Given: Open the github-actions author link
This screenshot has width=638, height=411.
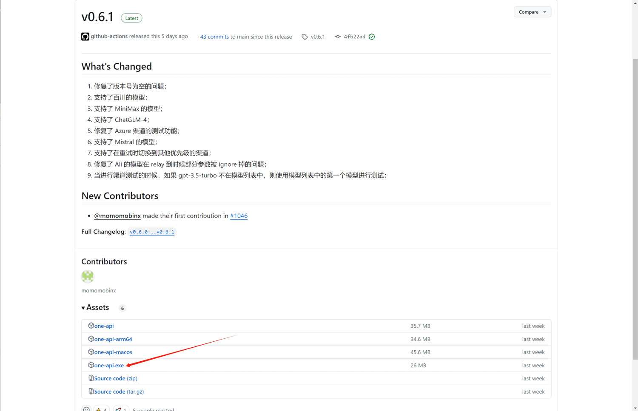Looking at the screenshot, I should coord(109,37).
